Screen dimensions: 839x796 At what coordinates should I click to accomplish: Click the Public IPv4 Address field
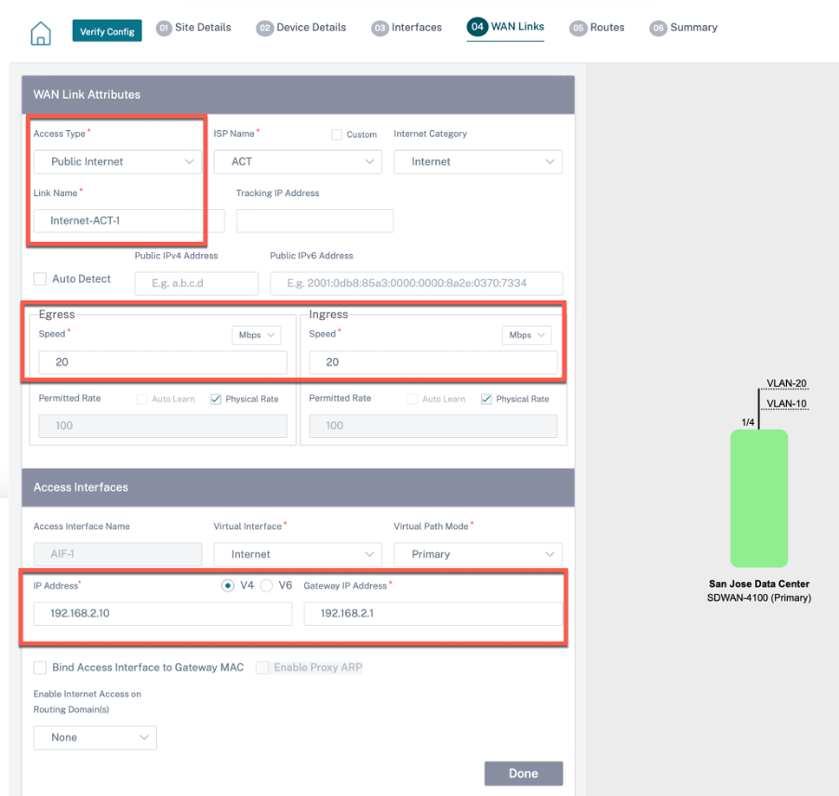[x=196, y=283]
